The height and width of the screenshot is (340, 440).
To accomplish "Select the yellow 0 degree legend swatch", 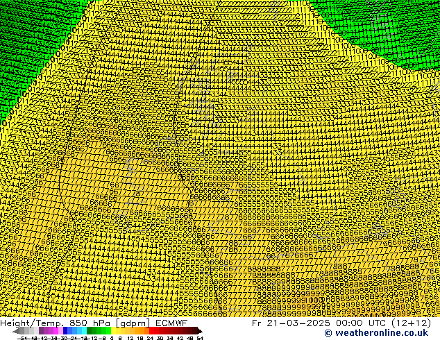I will pos(113,331).
